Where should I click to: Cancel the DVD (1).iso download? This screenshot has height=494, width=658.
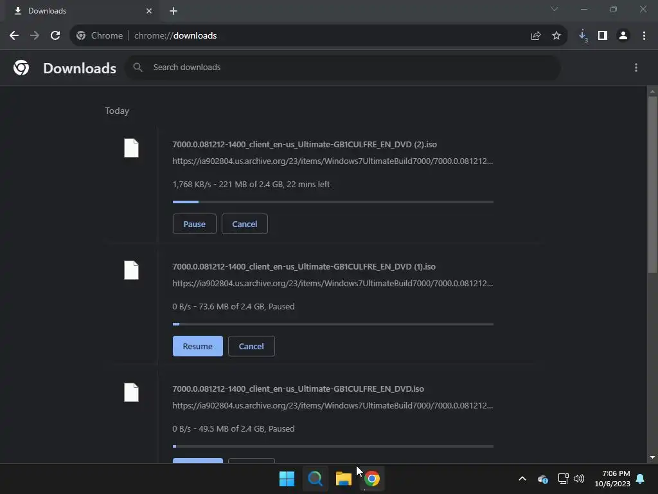click(x=251, y=346)
